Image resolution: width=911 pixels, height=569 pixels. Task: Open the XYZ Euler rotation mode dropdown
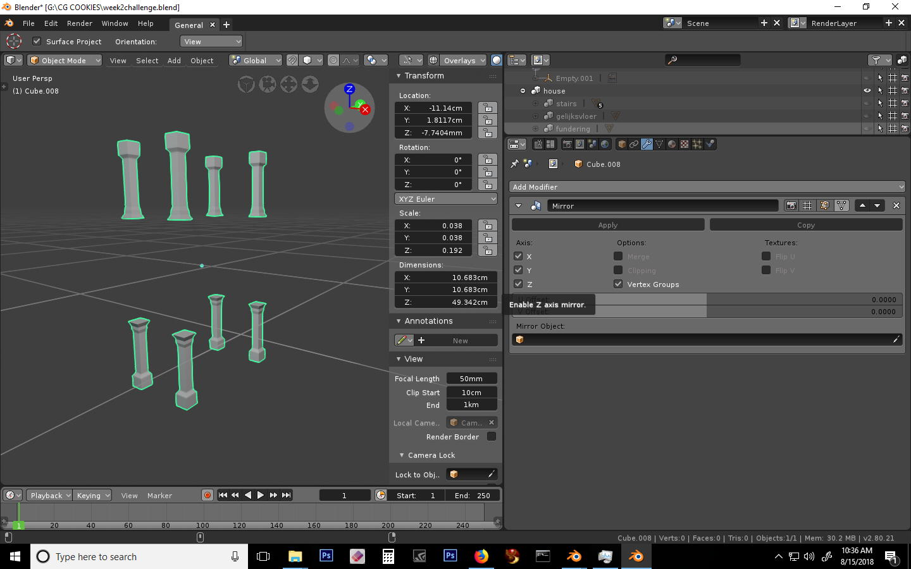click(446, 199)
